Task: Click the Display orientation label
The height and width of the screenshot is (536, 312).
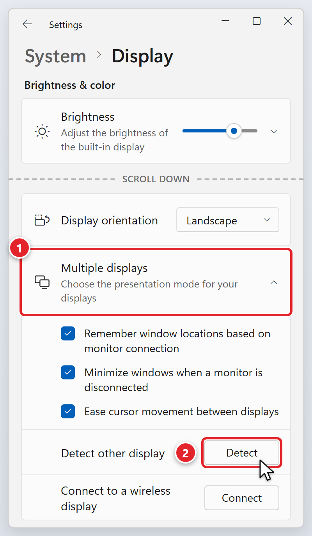Action: (x=110, y=220)
